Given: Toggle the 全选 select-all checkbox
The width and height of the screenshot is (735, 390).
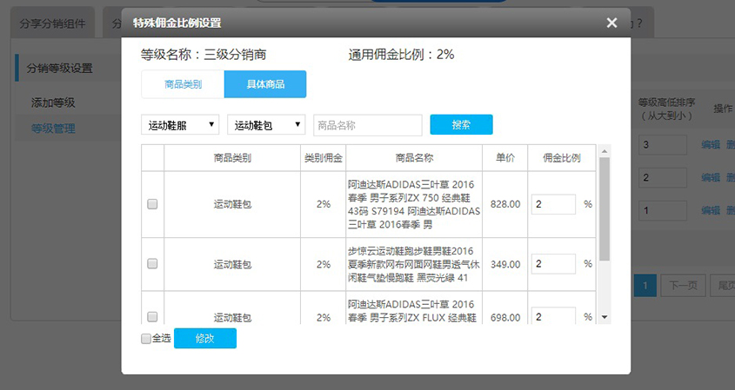Looking at the screenshot, I should 146,339.
